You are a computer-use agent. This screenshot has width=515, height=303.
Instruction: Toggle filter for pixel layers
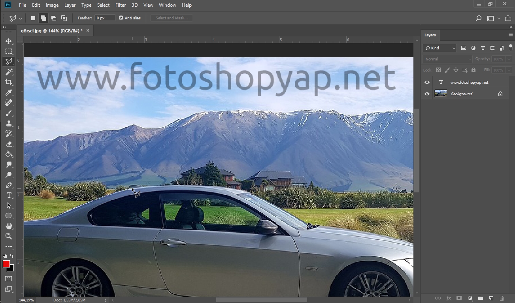point(463,48)
